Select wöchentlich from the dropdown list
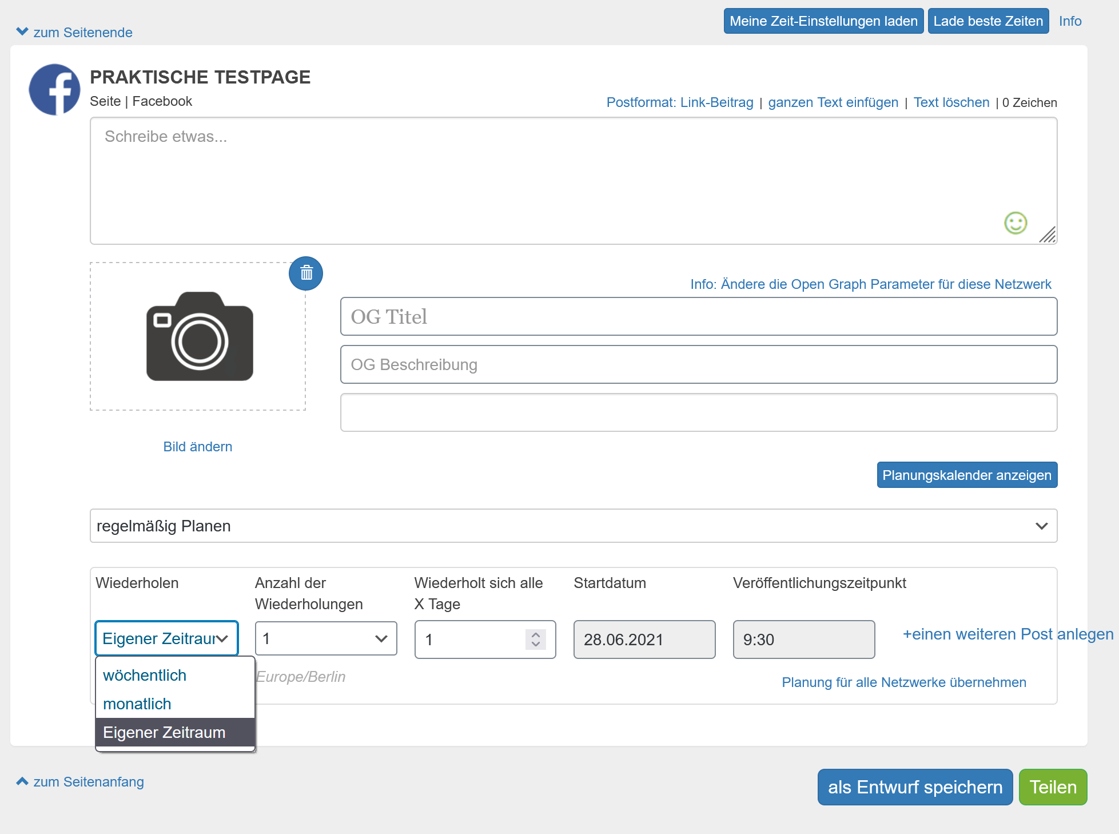The image size is (1119, 834). point(145,676)
